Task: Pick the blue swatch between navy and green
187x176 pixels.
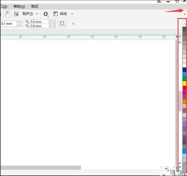Action: point(184,74)
